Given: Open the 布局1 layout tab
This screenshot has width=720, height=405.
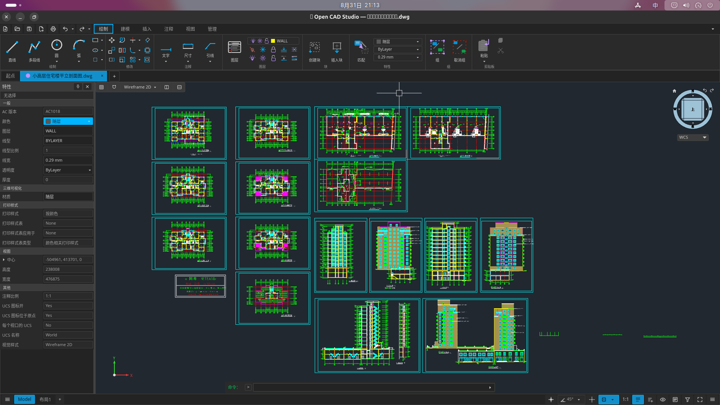Looking at the screenshot, I should 45,399.
